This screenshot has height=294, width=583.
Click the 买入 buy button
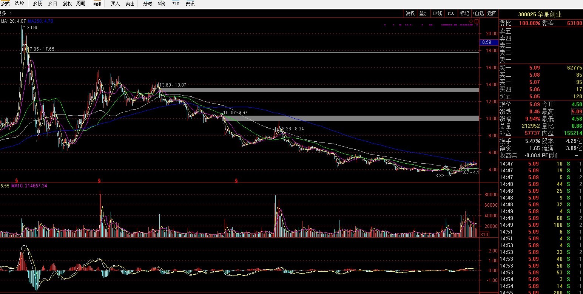115,3
